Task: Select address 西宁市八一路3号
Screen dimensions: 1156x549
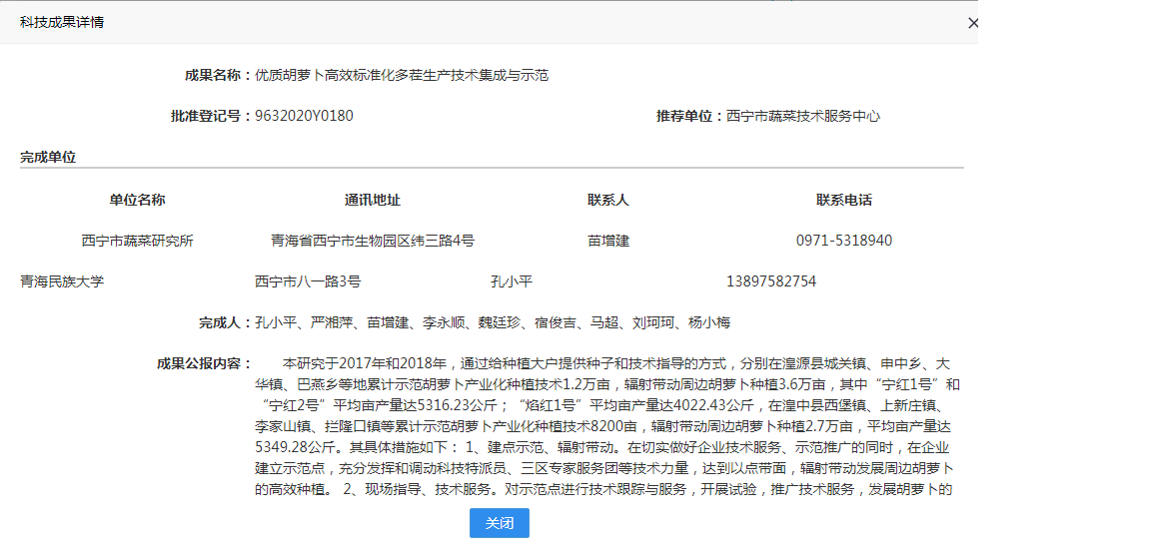Action: pyautogui.click(x=308, y=281)
